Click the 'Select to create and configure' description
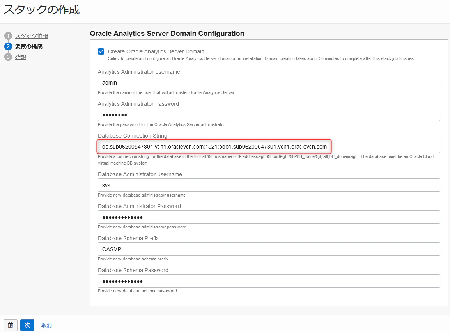 point(261,58)
